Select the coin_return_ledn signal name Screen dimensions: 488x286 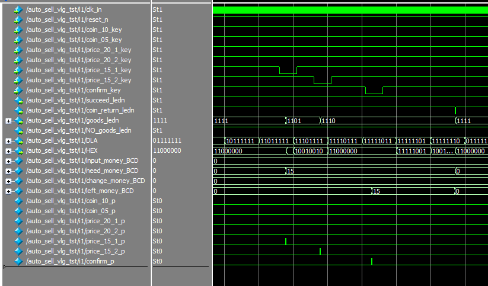(79, 110)
